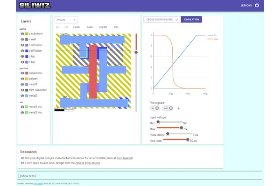
Task: Open the Tiny Tapeout link
Action: (x=125, y=158)
